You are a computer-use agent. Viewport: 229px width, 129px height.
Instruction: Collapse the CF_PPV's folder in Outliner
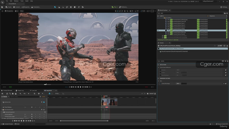pyautogui.click(x=163, y=18)
